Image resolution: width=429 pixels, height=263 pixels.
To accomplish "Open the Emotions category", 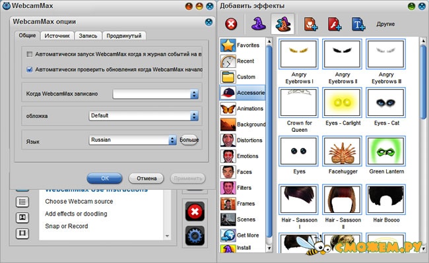I will point(242,156).
